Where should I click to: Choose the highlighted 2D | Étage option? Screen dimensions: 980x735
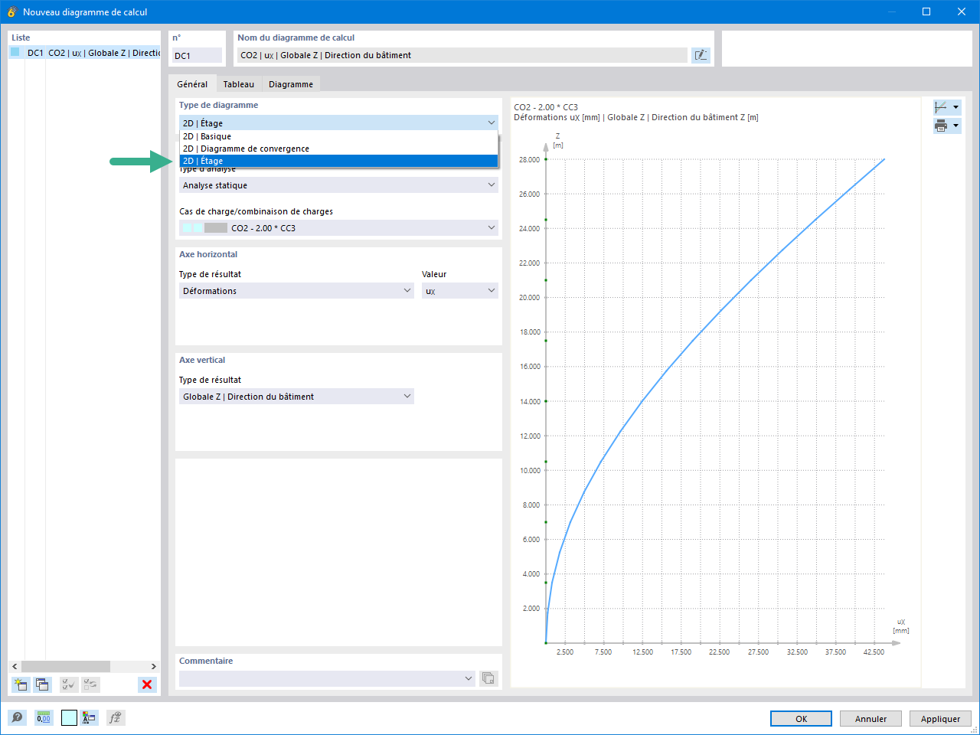coord(338,161)
